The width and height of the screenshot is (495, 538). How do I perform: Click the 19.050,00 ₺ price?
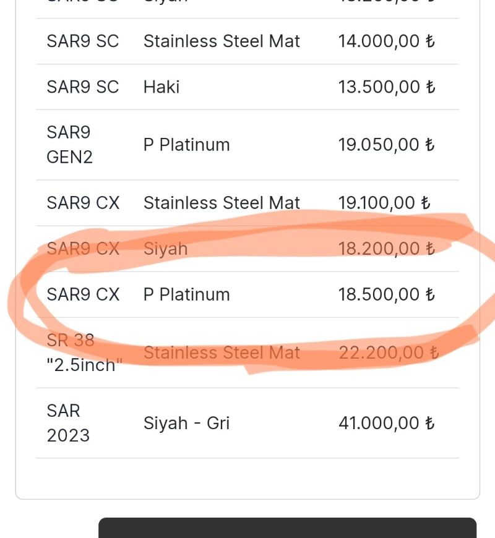coord(387,145)
